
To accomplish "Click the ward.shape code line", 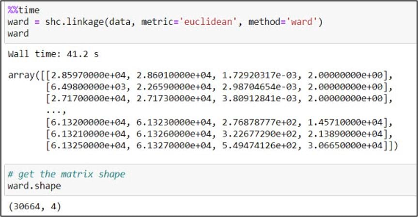I will (34, 186).
